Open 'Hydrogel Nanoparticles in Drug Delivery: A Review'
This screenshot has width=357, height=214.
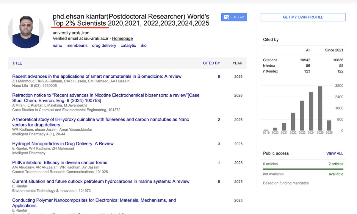63,143
